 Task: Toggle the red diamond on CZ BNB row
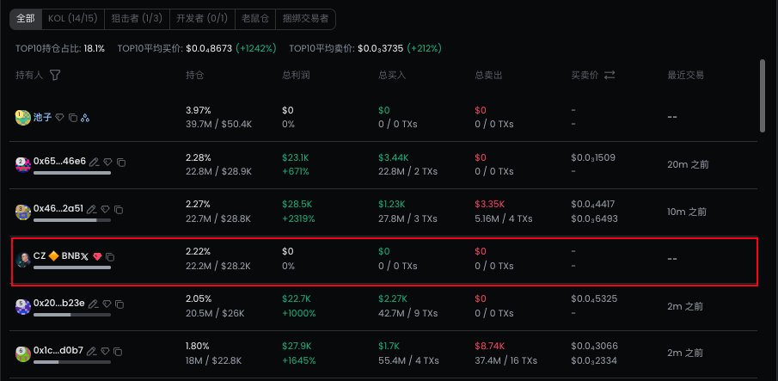pyautogui.click(x=97, y=256)
